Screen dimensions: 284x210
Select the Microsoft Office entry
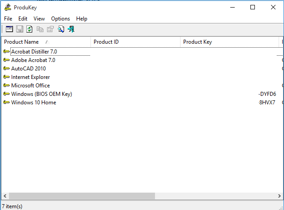(30, 86)
